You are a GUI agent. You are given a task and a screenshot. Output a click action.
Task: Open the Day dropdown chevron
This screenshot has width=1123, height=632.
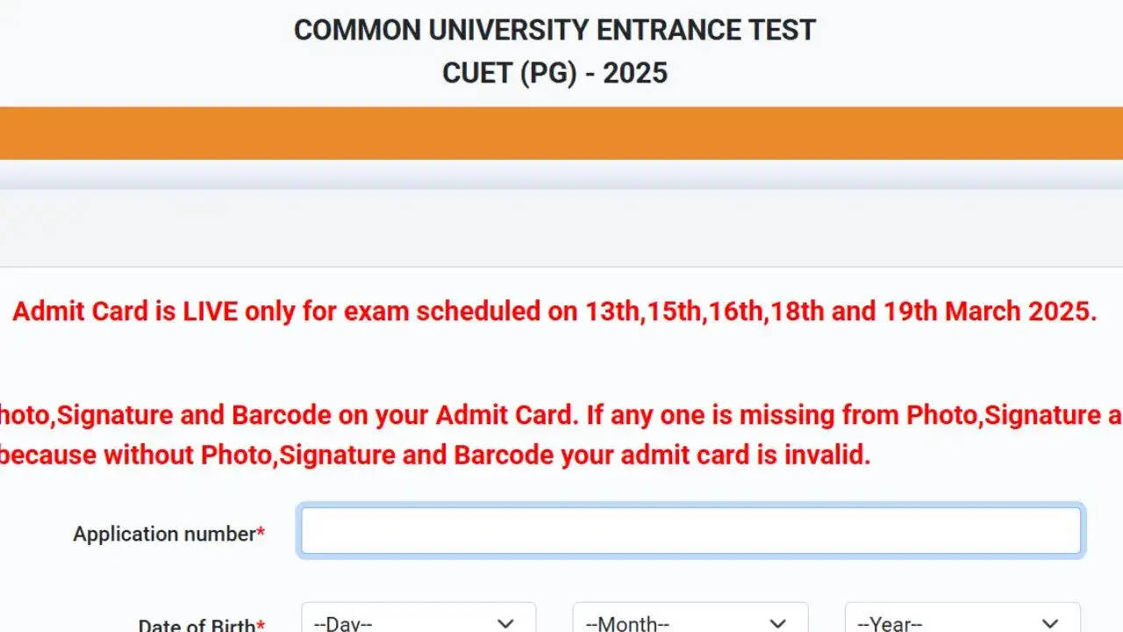505,622
